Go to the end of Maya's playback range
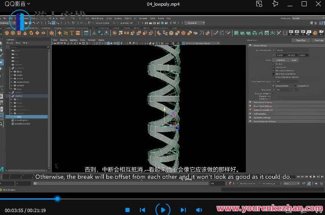 point(322,177)
